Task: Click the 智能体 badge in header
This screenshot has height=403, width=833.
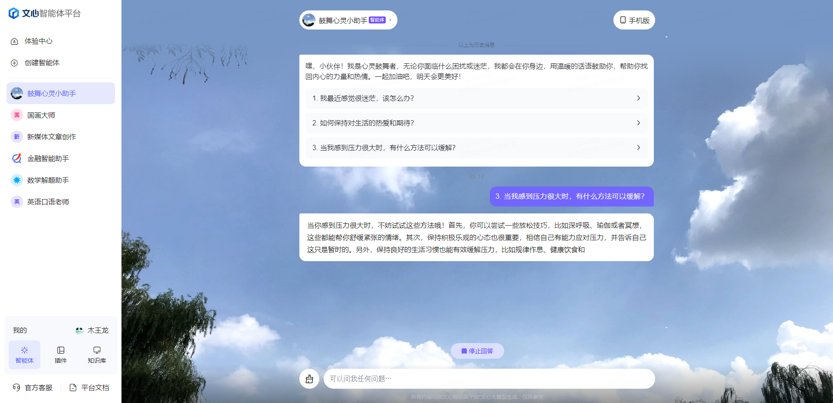Action: click(377, 20)
